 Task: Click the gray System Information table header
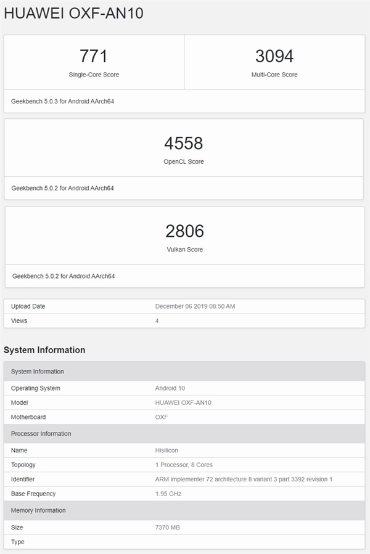[x=184, y=372]
